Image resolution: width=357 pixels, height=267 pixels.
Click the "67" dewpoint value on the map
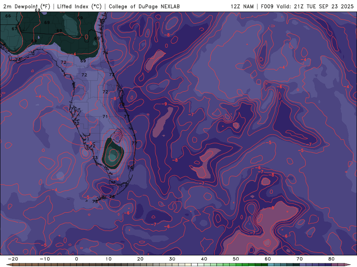coord(14,29)
